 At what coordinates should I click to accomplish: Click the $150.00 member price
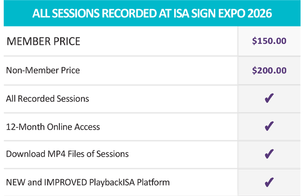[x=269, y=41]
